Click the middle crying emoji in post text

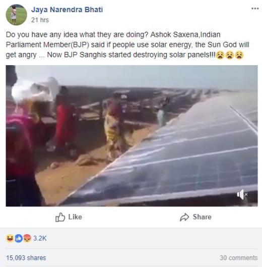coord(230,55)
